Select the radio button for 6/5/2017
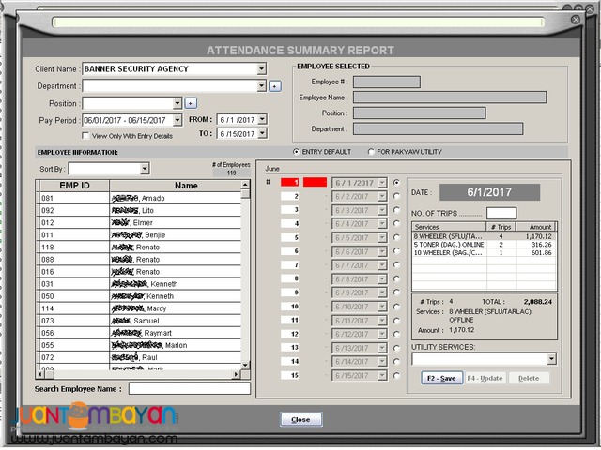The width and height of the screenshot is (601, 450). click(396, 237)
